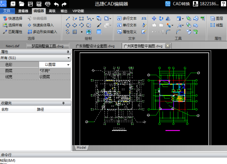The width and height of the screenshot is (227, 164).
Task: Click 快速实体导入 button
Action: click(x=41, y=25)
